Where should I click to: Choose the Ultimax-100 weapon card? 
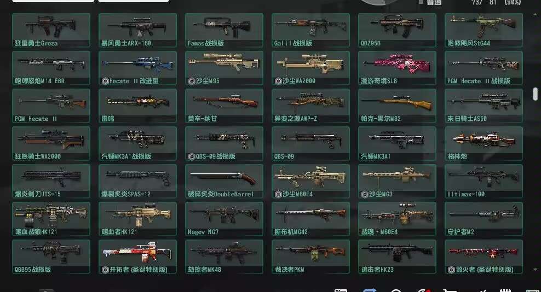[484, 182]
